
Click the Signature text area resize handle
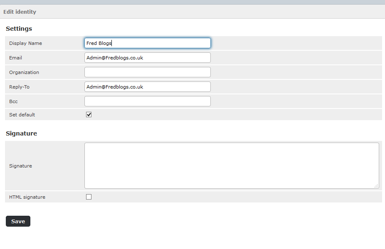376,186
